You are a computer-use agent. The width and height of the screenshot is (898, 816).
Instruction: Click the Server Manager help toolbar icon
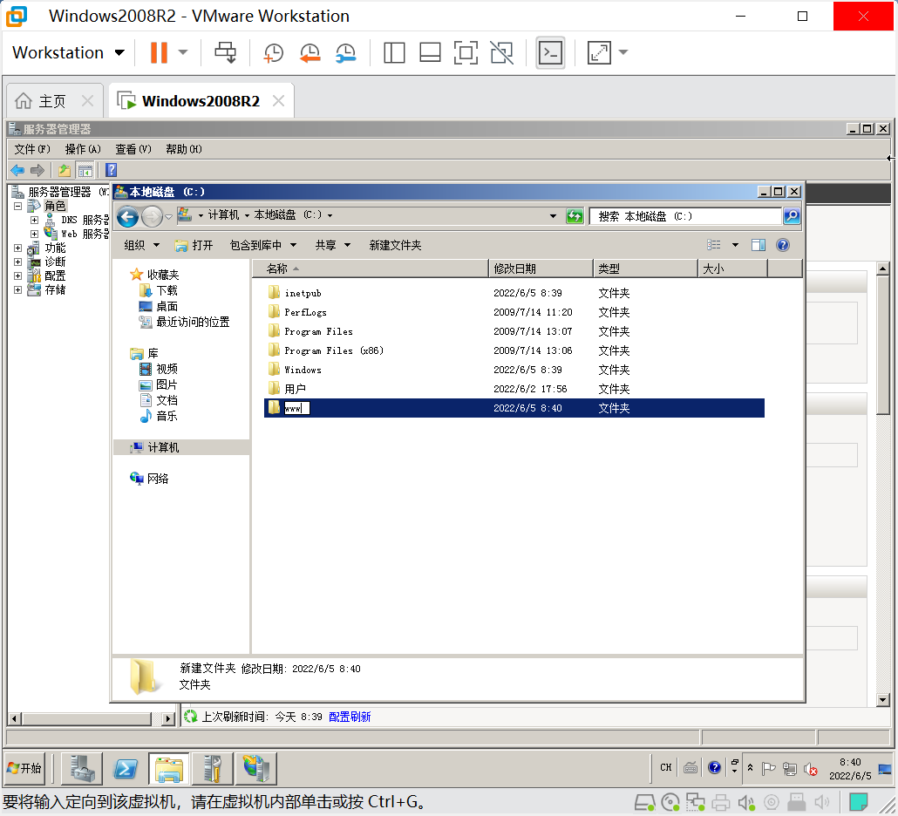(111, 170)
